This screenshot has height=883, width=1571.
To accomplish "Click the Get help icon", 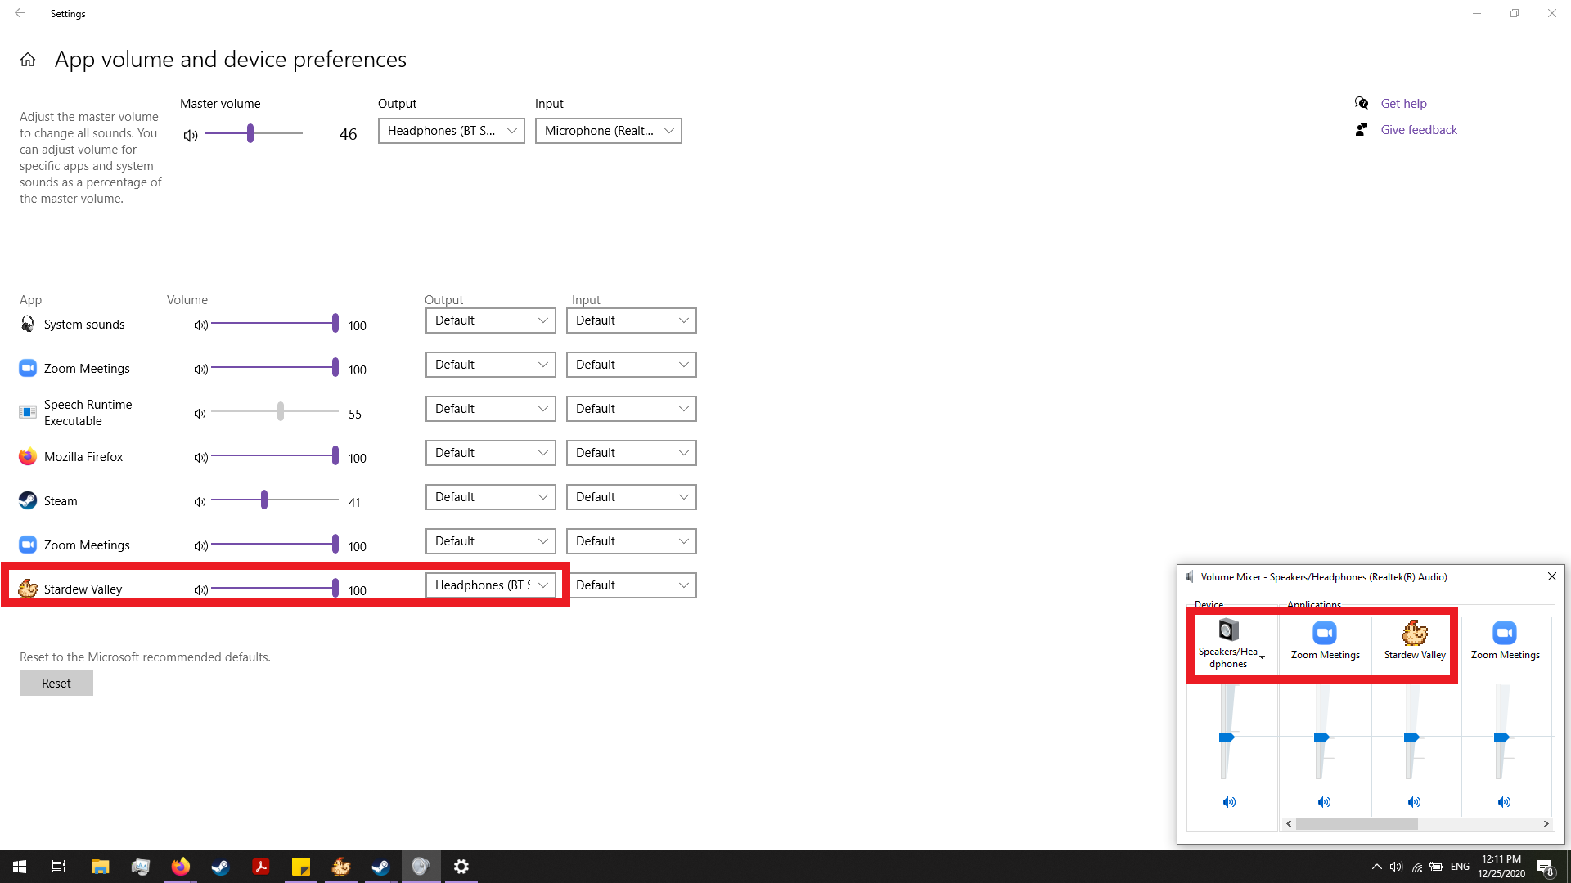I will [1362, 103].
